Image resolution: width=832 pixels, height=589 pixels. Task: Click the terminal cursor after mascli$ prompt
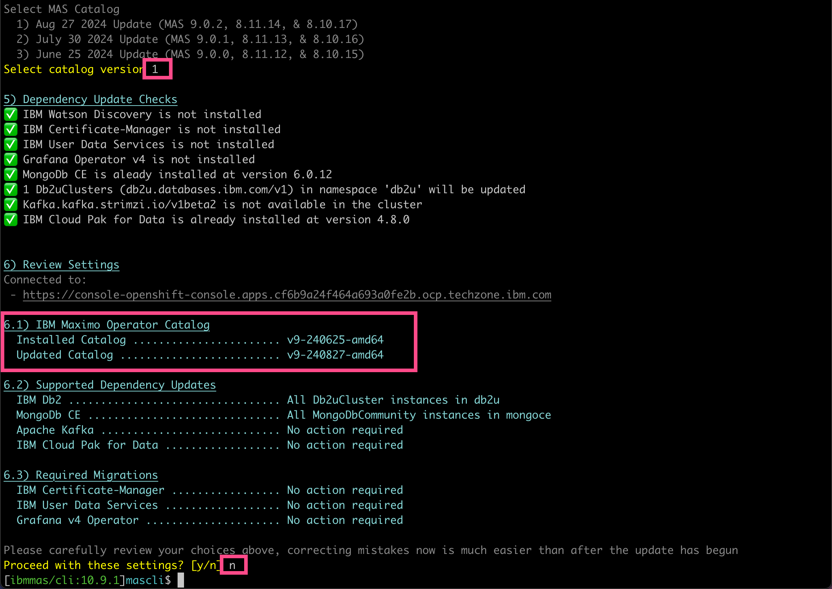181,580
